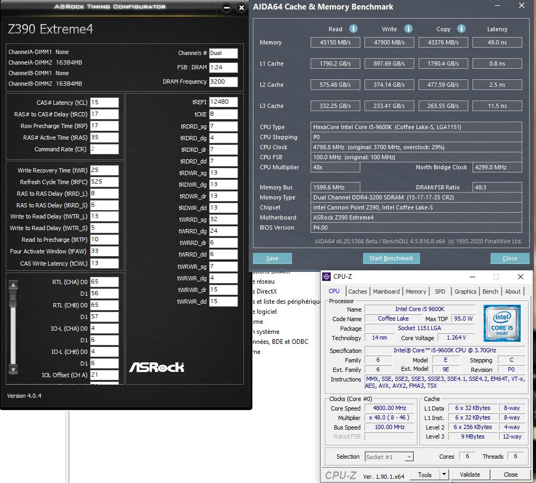Click the CAS# Latency (tCL) field
Screen dimensions: 536x483
[104, 103]
